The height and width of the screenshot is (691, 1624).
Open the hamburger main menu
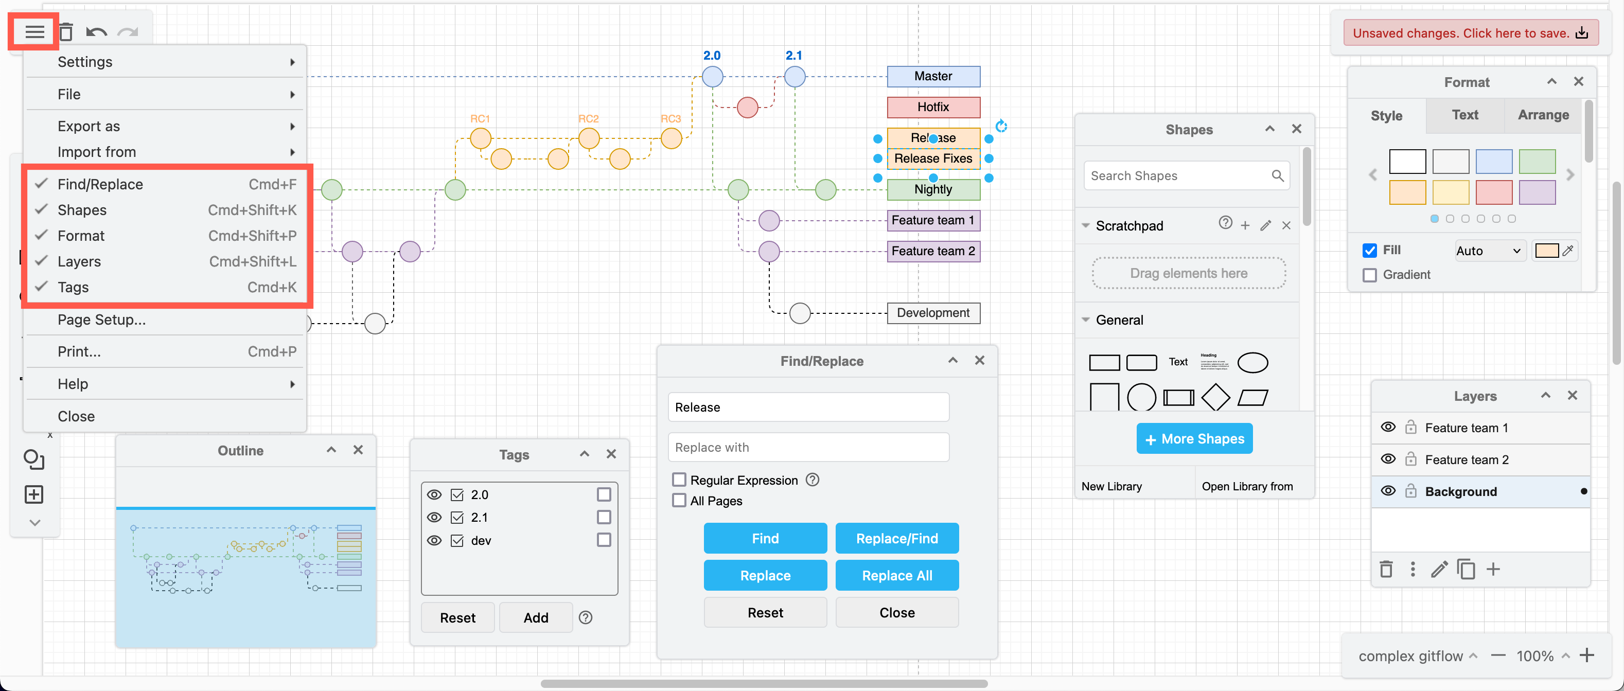(x=33, y=31)
